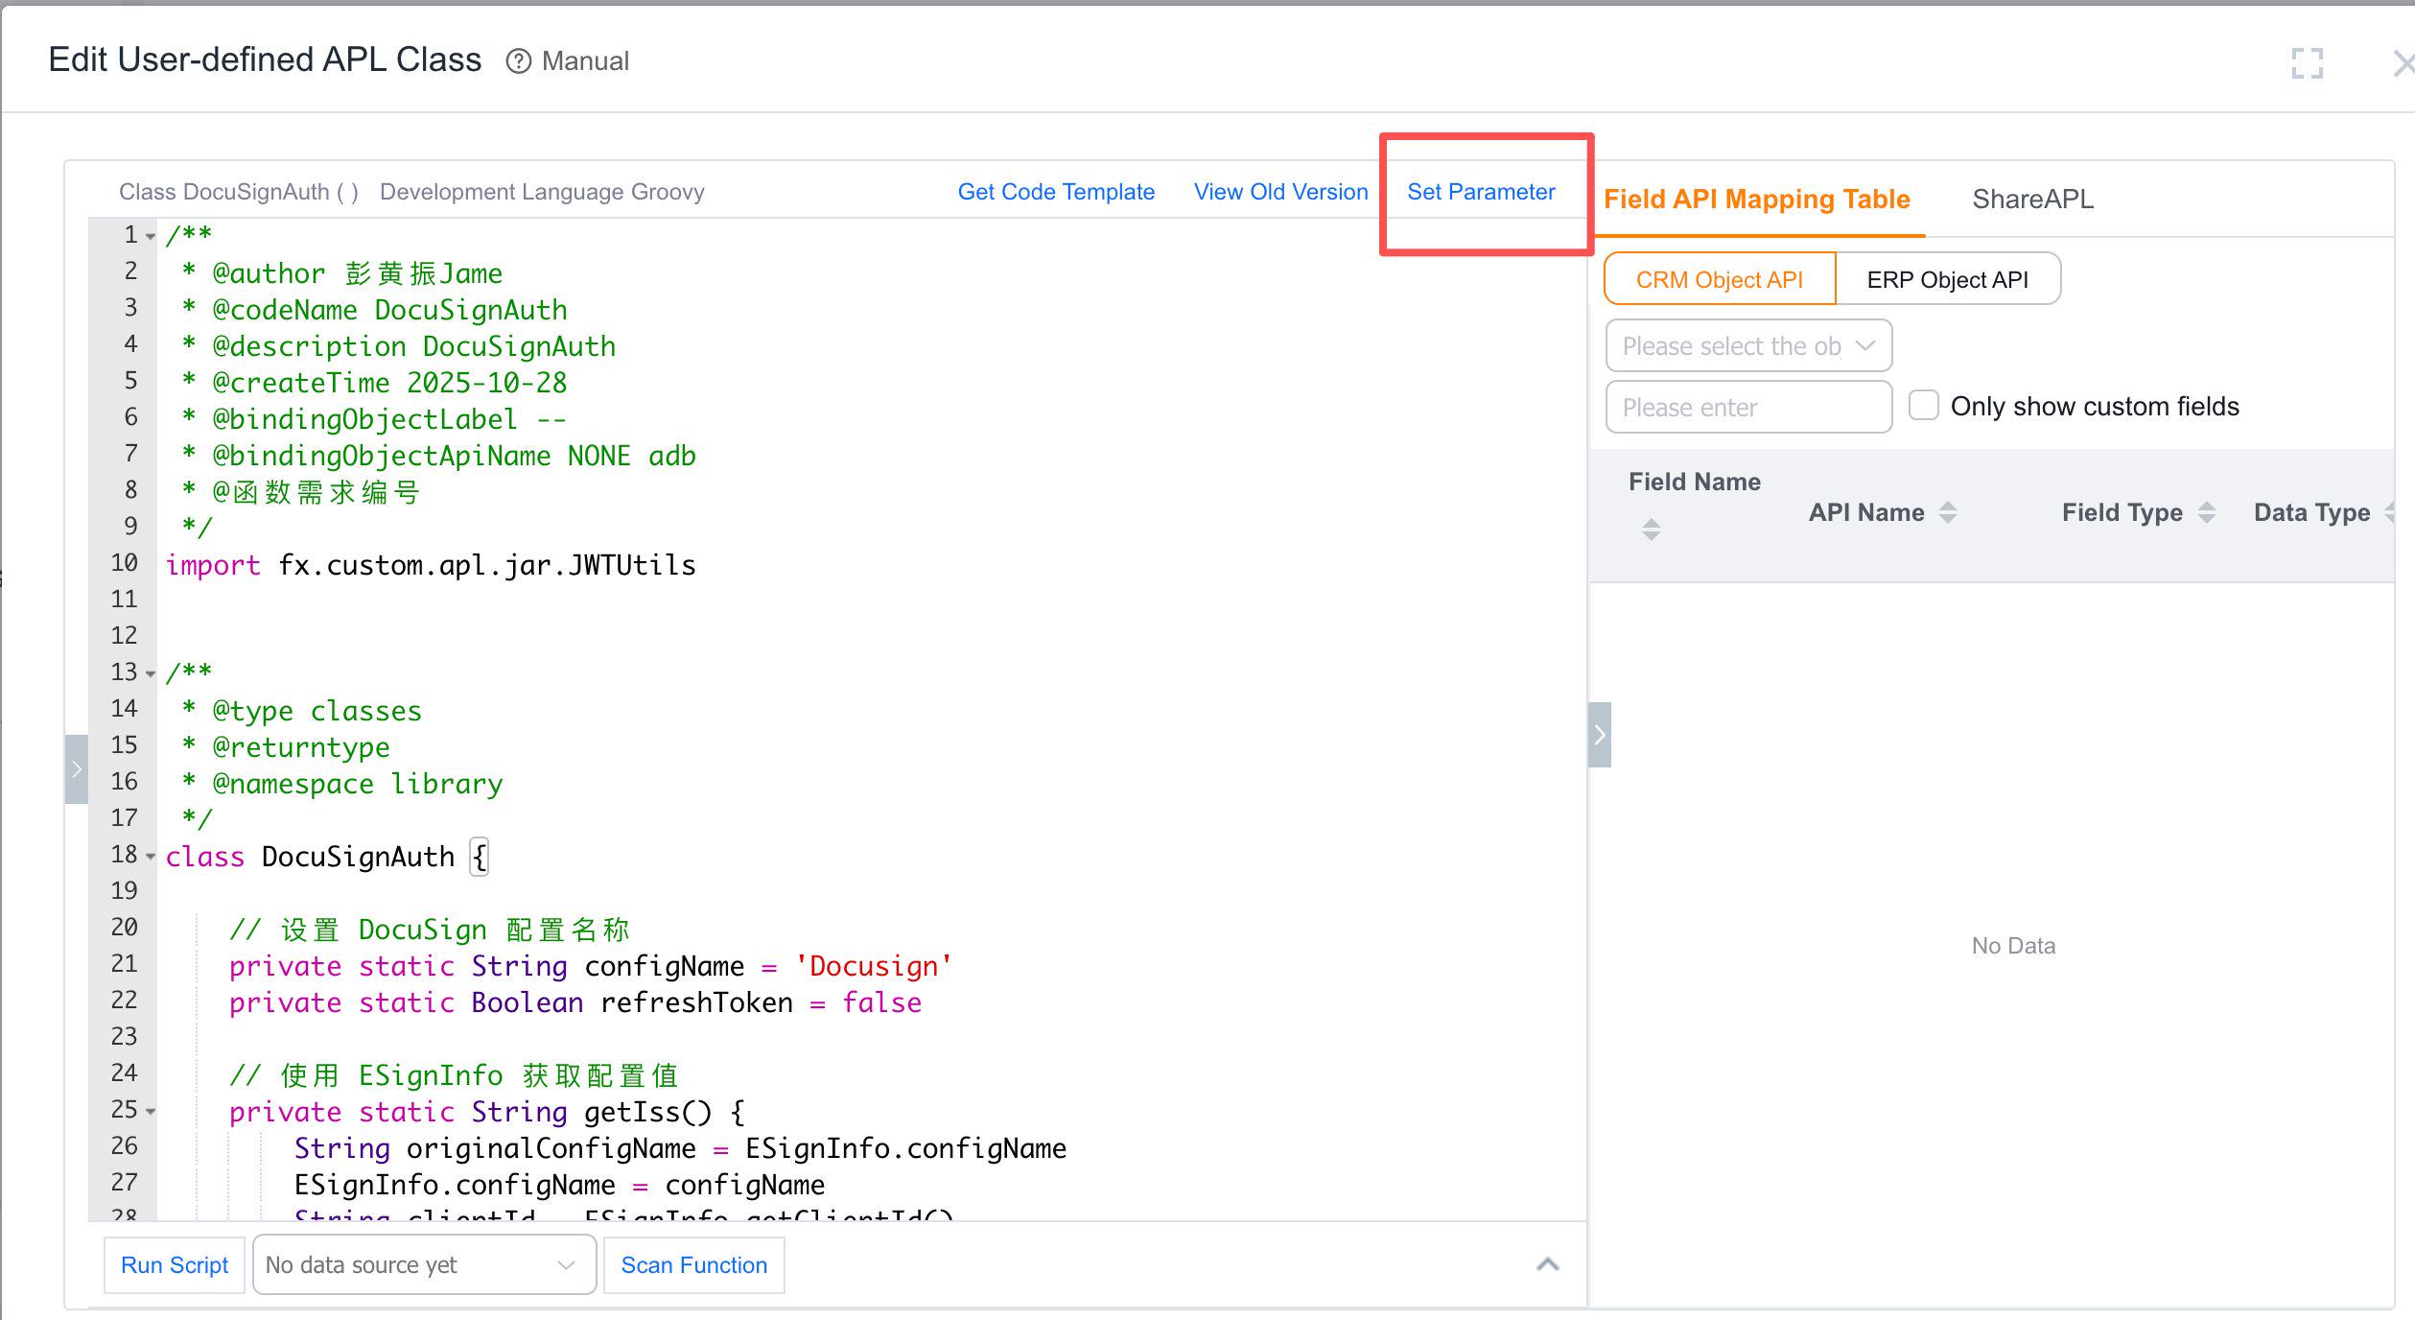Click the Get Code Template link
The image size is (2415, 1320).
pyautogui.click(x=1056, y=192)
